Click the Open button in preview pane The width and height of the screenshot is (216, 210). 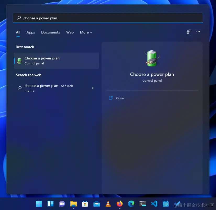pos(152,98)
